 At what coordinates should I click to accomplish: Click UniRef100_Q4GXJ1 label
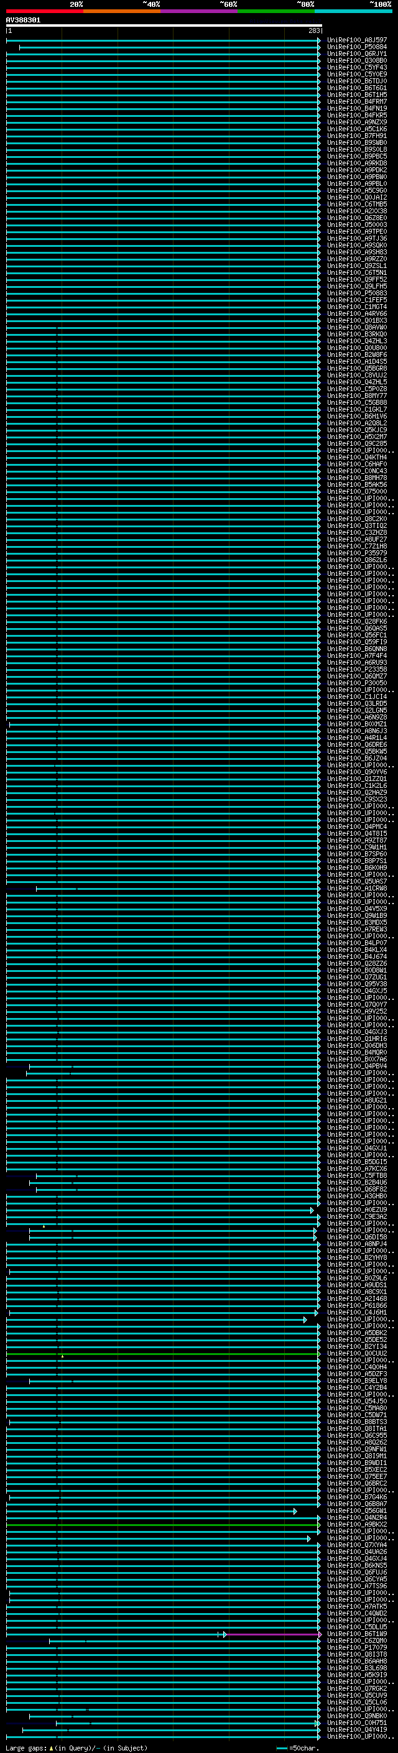[356, 1148]
